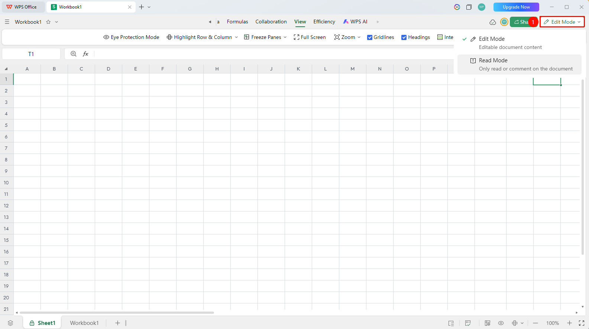Enable Eye Protection Mode
Viewport: 589px width, 329px height.
click(x=131, y=37)
